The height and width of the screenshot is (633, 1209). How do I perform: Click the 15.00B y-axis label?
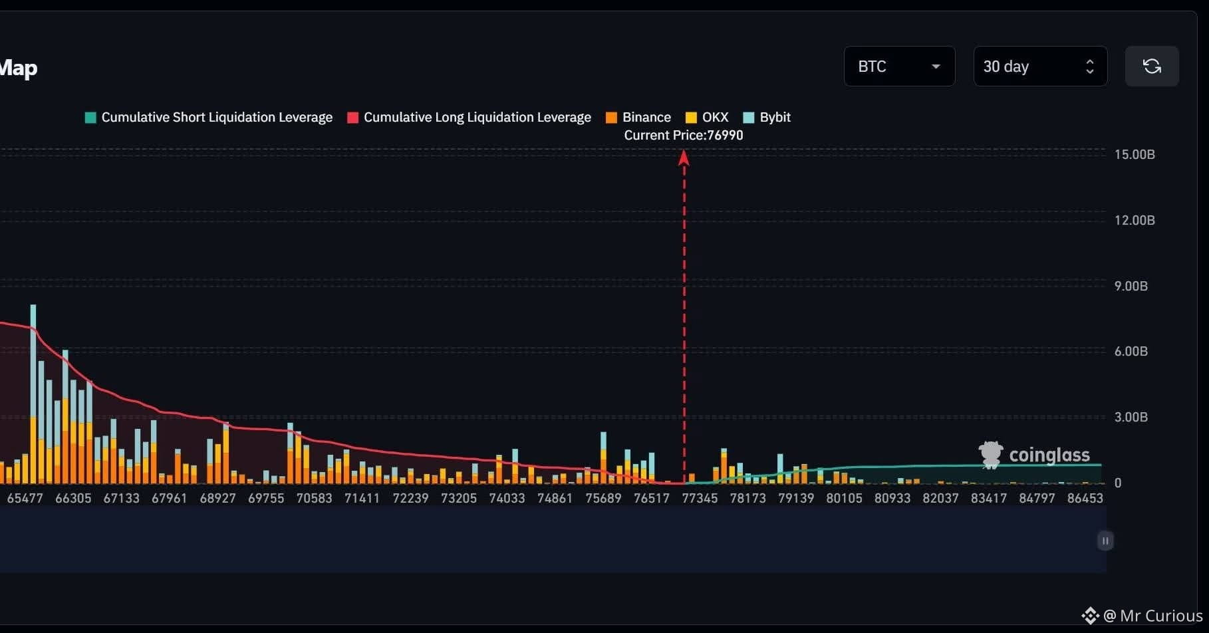point(1135,154)
